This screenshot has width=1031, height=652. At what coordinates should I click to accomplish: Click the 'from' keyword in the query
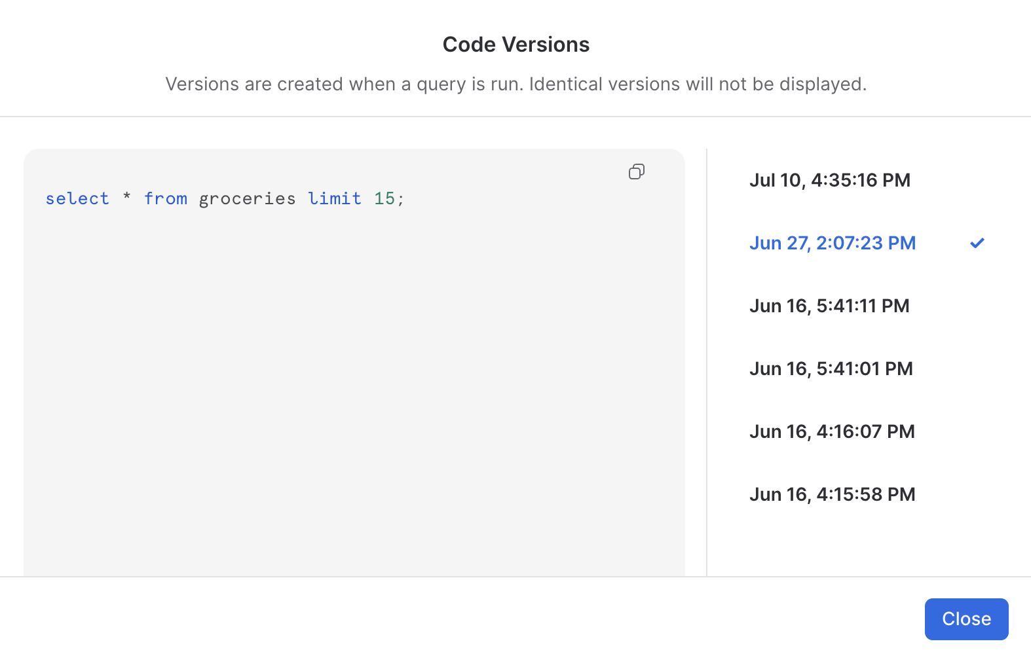166,198
